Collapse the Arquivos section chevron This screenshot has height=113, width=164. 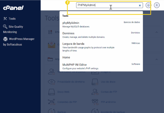(157, 59)
